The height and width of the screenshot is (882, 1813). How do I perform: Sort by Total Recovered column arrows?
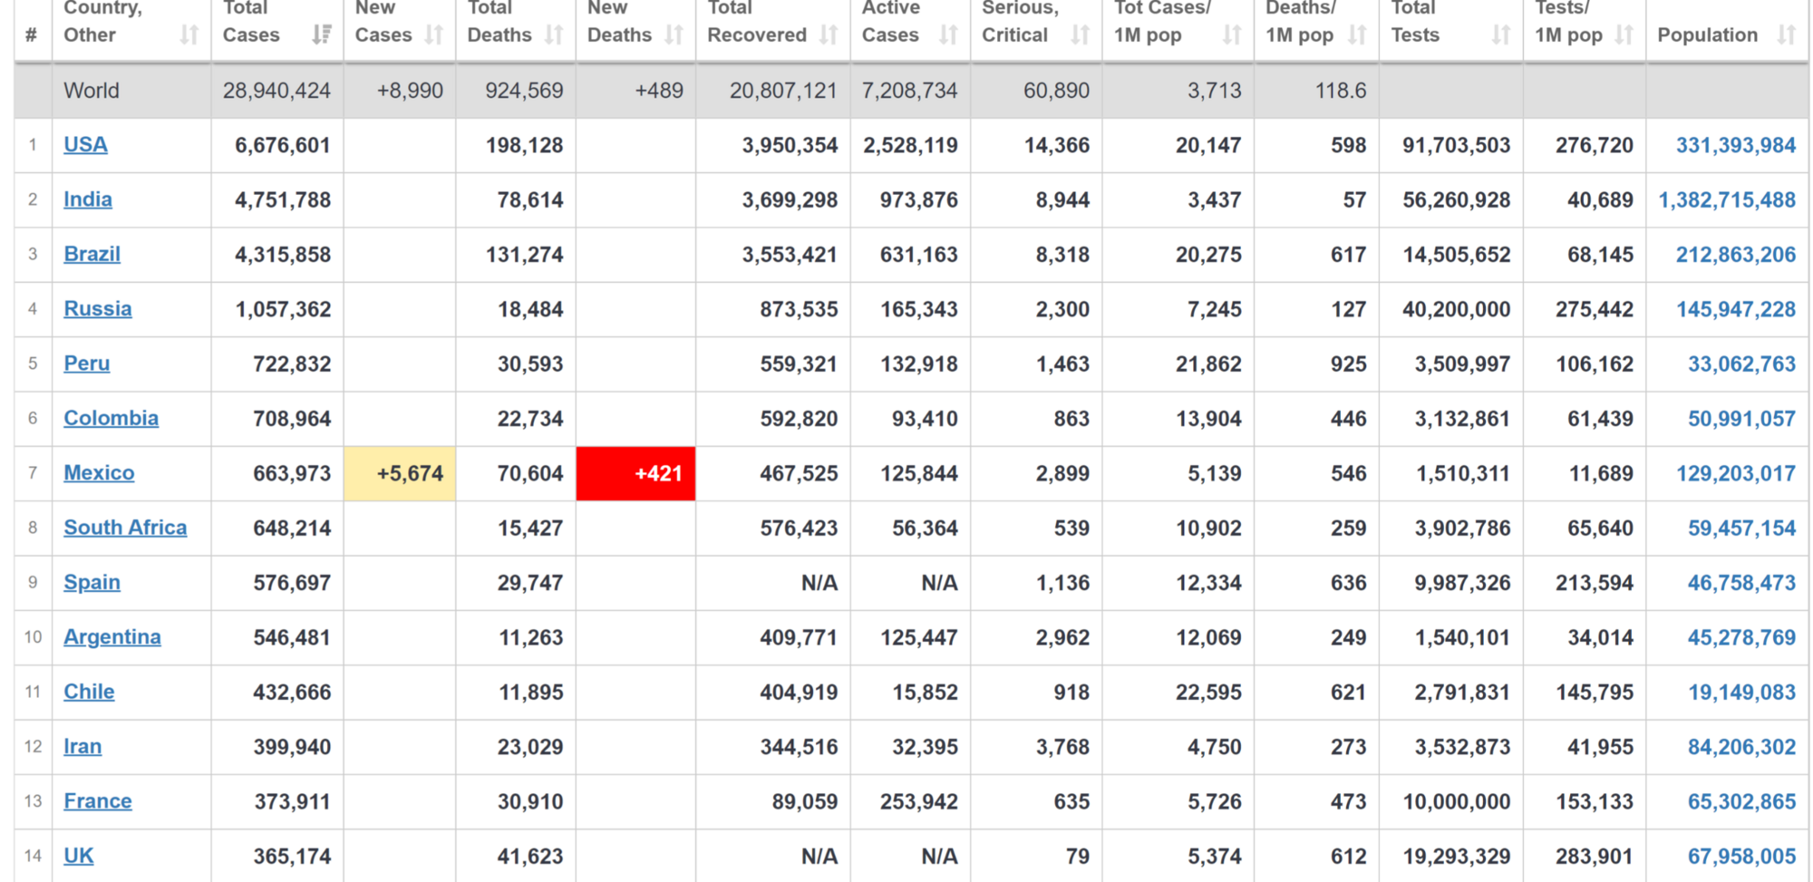[x=829, y=35]
